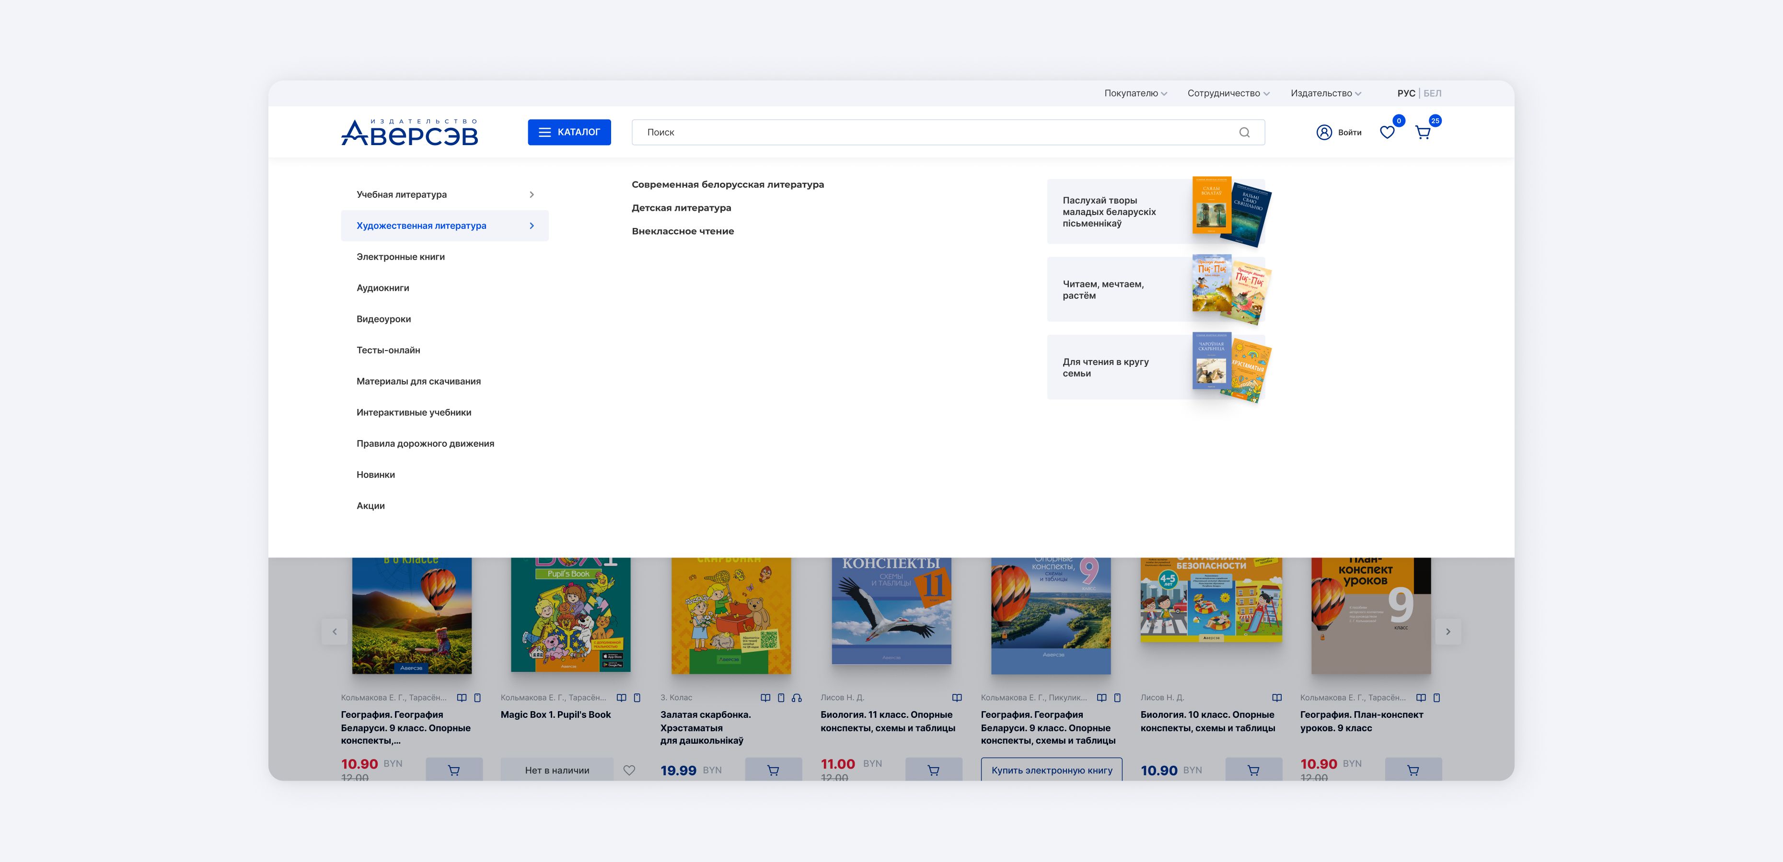
Task: Add Биология 11 класс to cart
Action: [933, 770]
